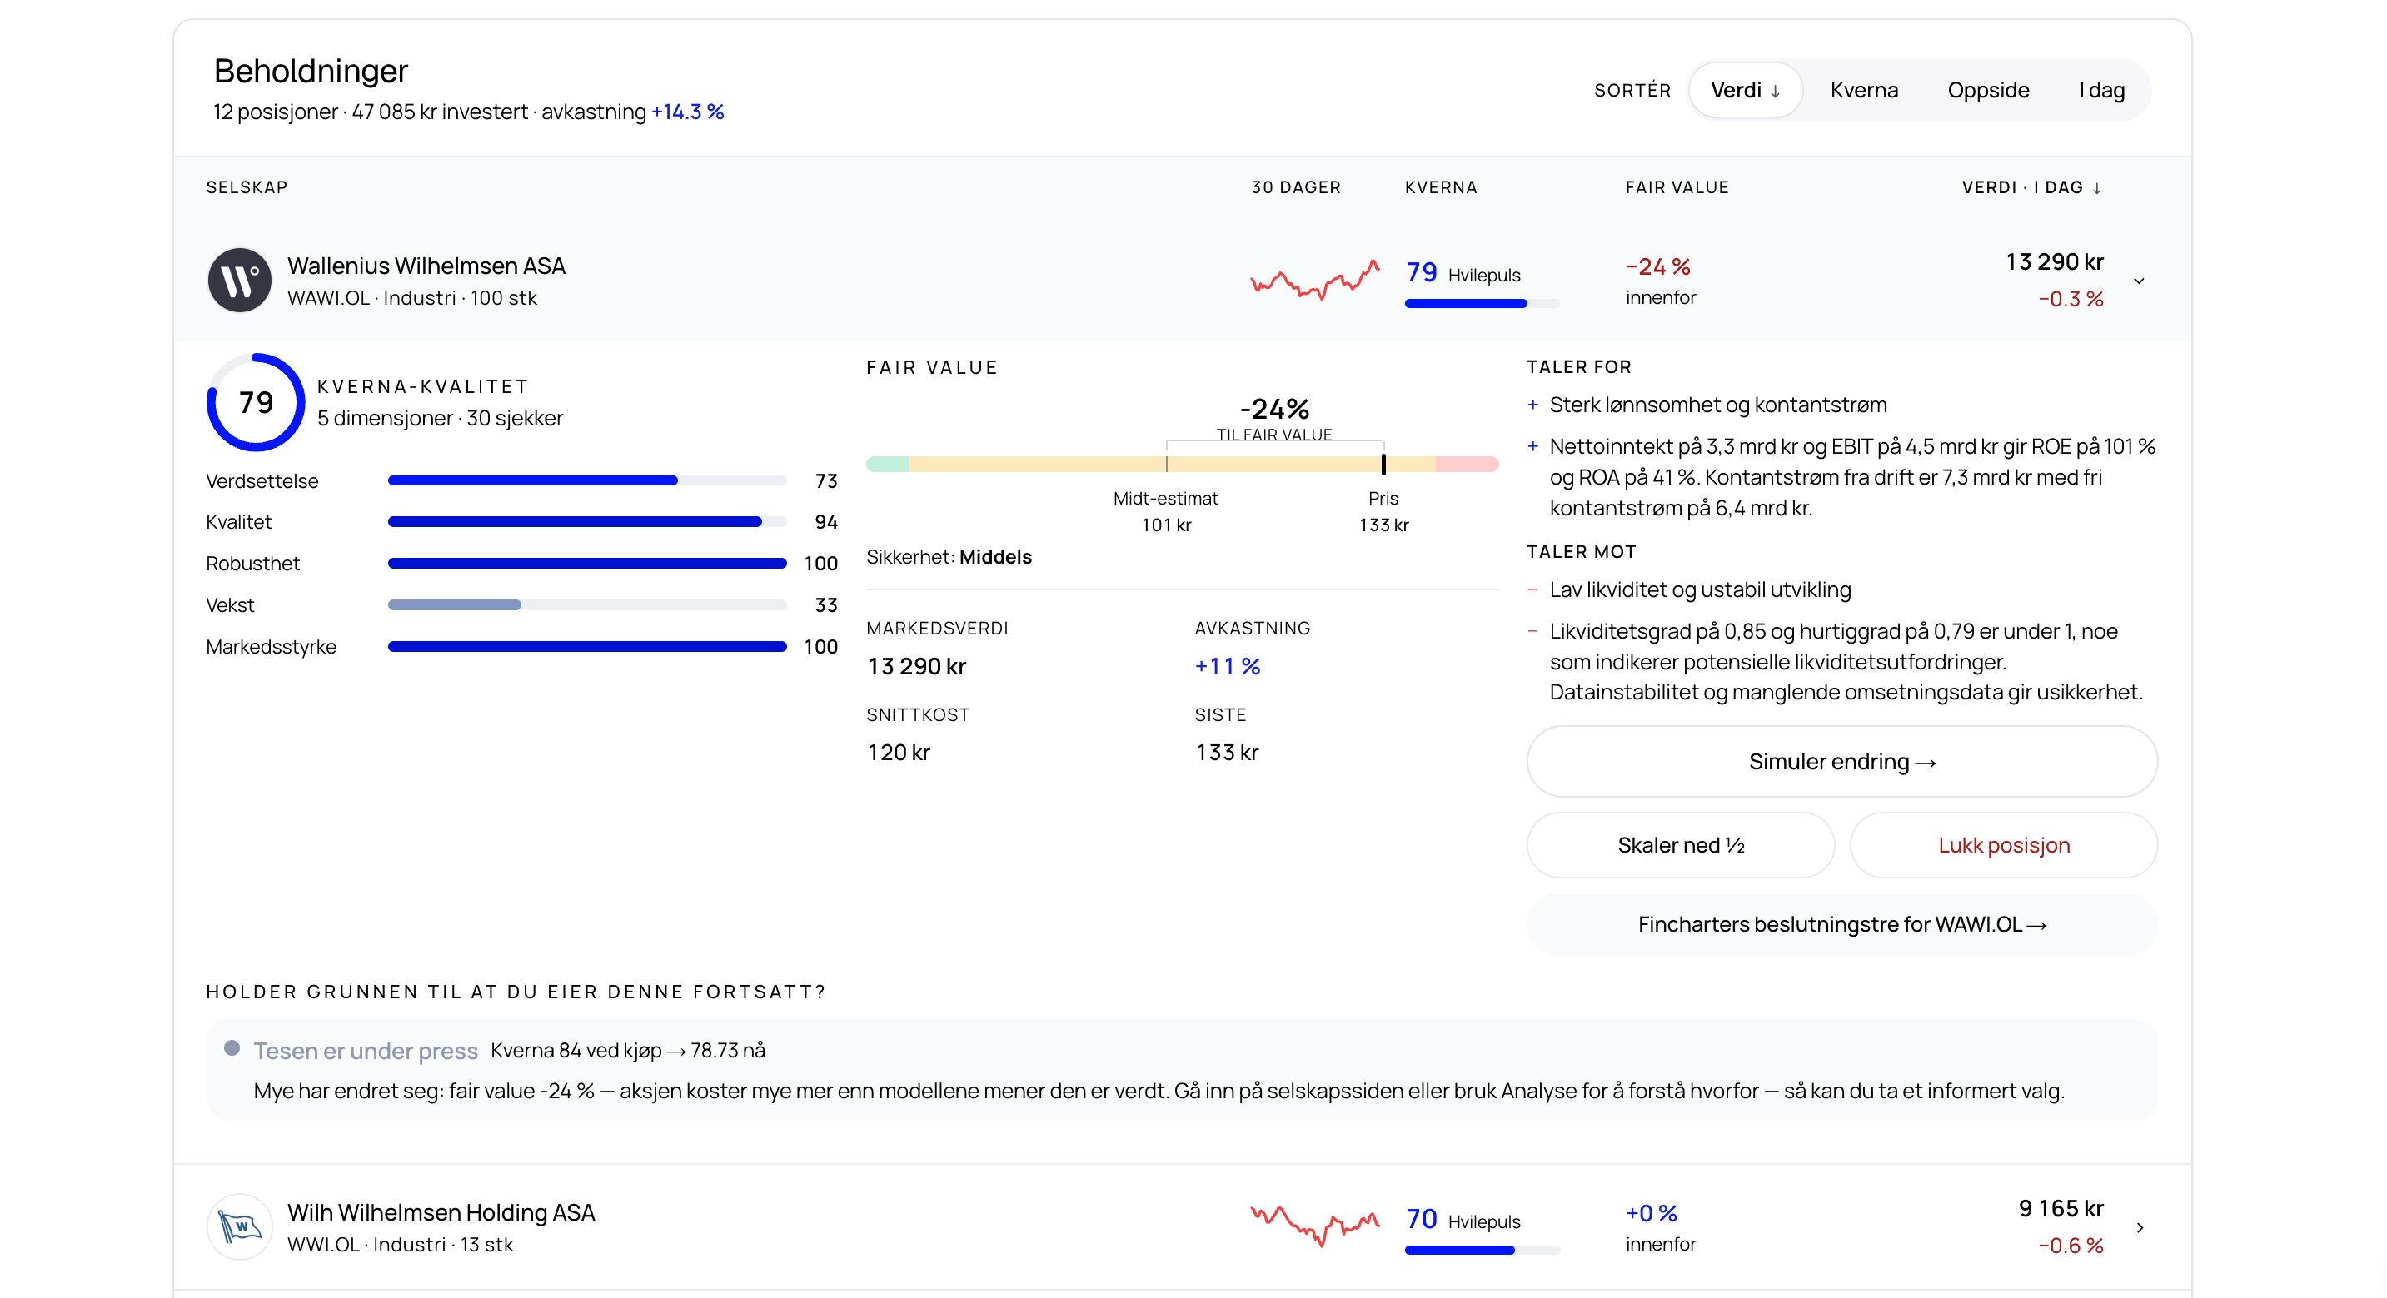Image resolution: width=2387 pixels, height=1298 pixels.
Task: Click the Kverna 79 progress bar for Wallenius
Action: [x=1482, y=303]
